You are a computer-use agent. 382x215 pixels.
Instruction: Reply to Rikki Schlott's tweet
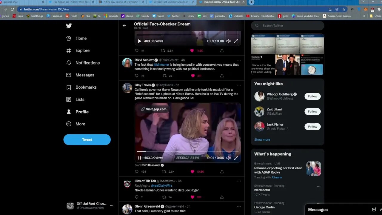point(137,76)
